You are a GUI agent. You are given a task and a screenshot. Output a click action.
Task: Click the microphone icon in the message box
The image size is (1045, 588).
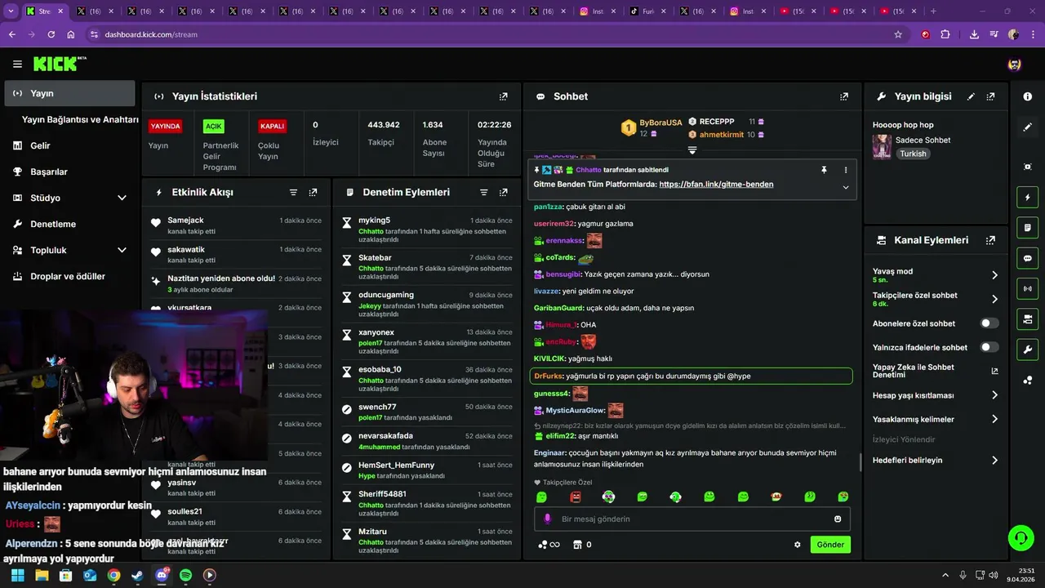(x=547, y=519)
